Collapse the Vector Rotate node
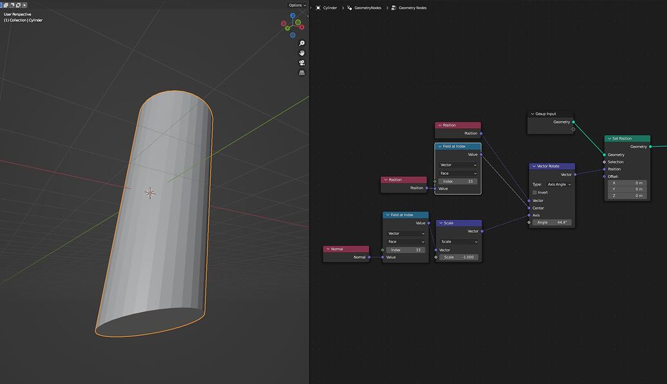This screenshot has width=667, height=384. point(534,166)
